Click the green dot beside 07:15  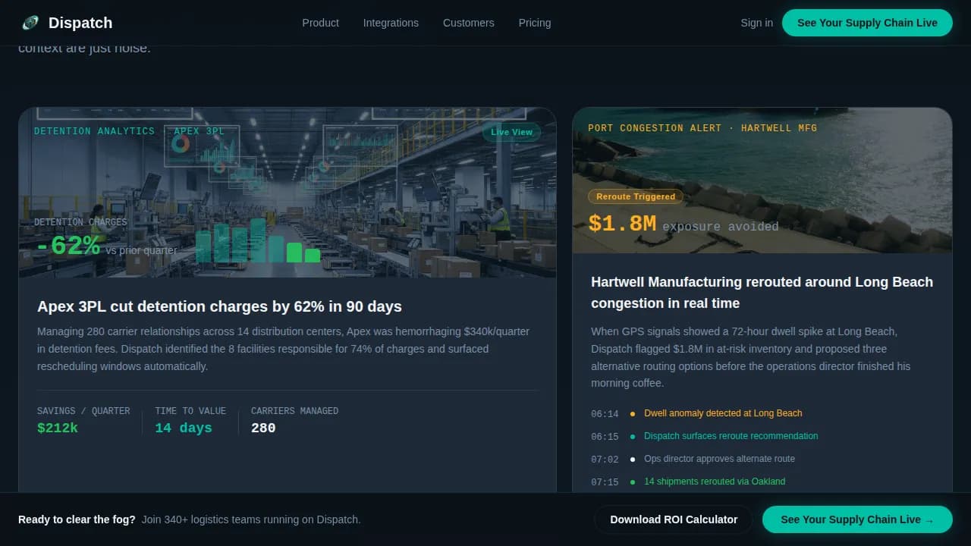click(x=633, y=482)
